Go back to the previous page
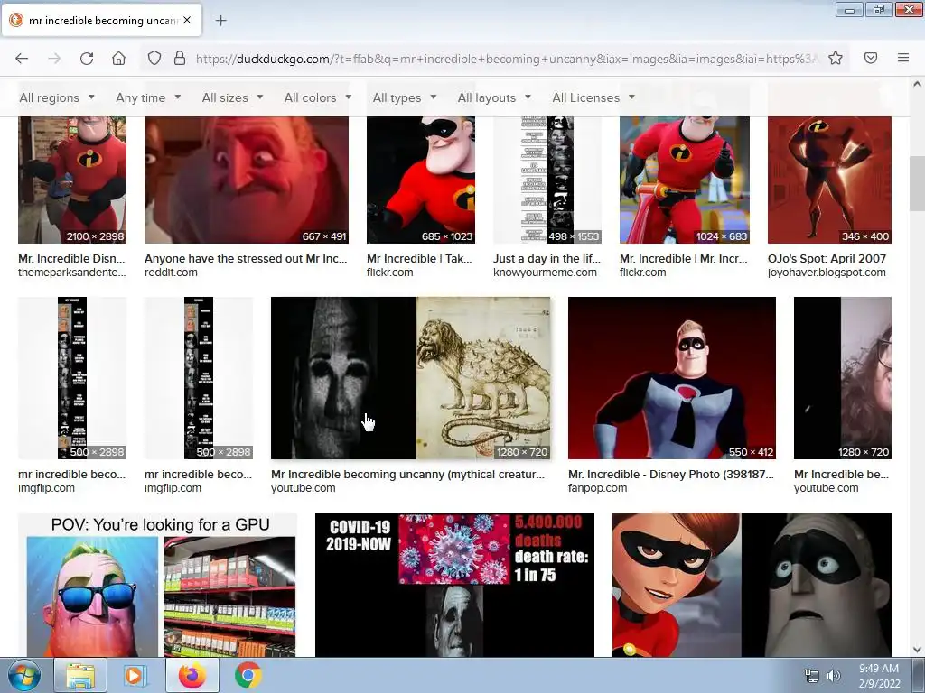The image size is (925, 693). click(22, 59)
